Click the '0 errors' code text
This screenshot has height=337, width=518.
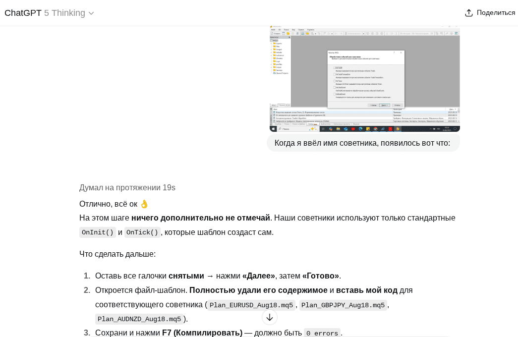[x=322, y=333]
